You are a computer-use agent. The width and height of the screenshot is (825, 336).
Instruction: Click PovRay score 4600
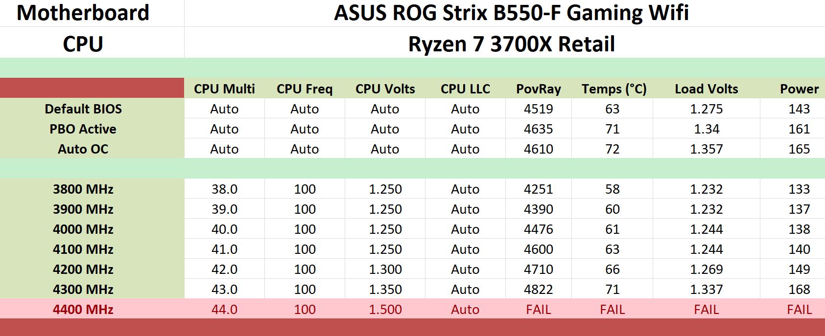tap(539, 249)
